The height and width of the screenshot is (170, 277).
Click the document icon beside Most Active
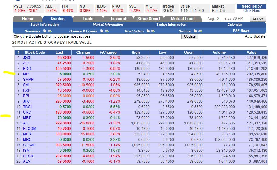tap(148, 31)
